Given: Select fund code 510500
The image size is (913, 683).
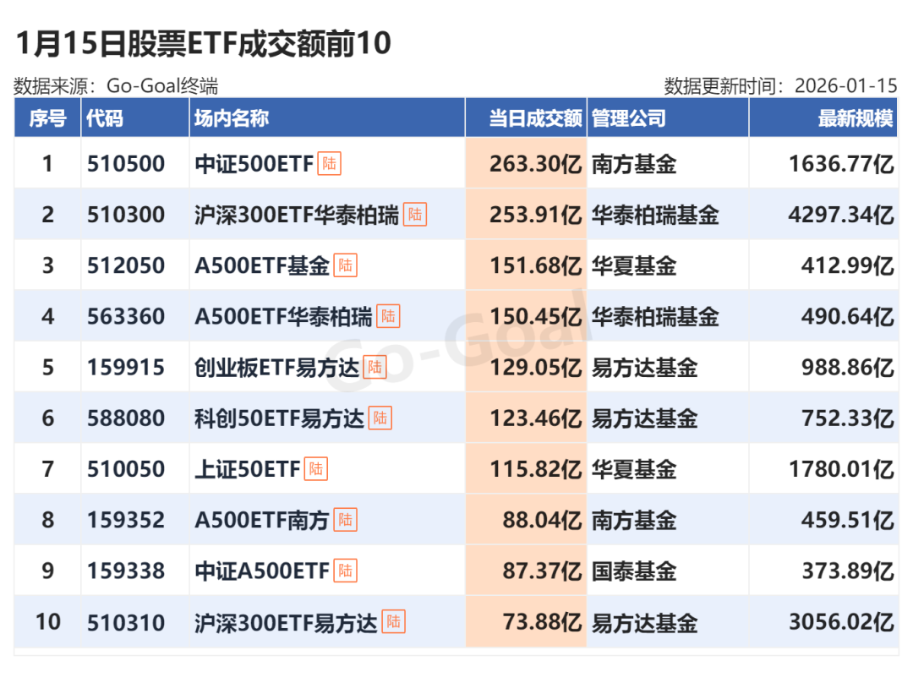Looking at the screenshot, I should [126, 164].
